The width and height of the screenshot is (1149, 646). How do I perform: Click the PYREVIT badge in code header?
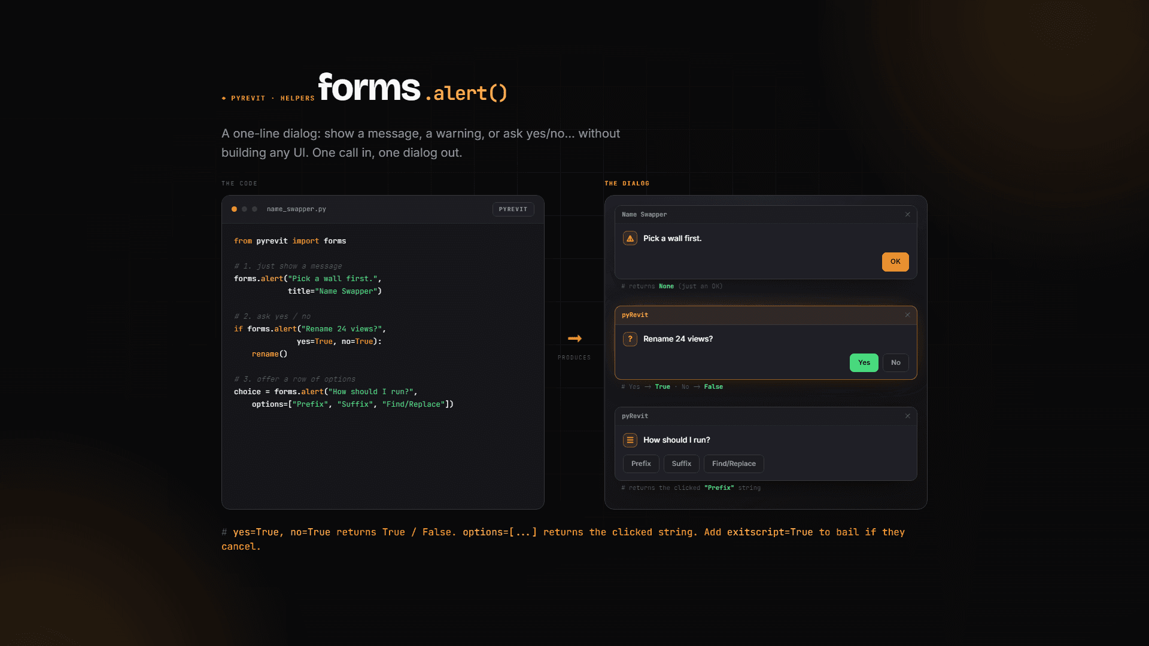click(513, 209)
